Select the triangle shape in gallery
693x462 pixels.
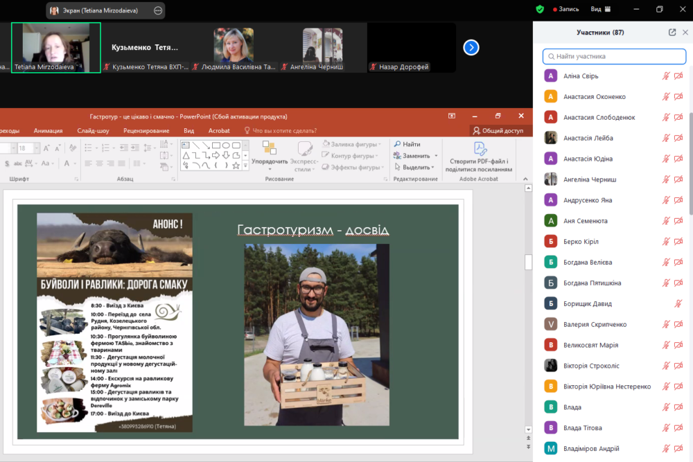pyautogui.click(x=186, y=155)
